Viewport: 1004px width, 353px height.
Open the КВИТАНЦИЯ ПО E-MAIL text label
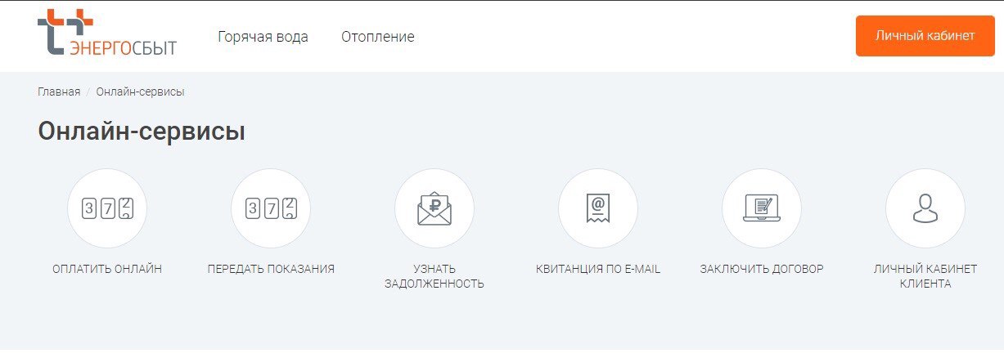point(598,269)
